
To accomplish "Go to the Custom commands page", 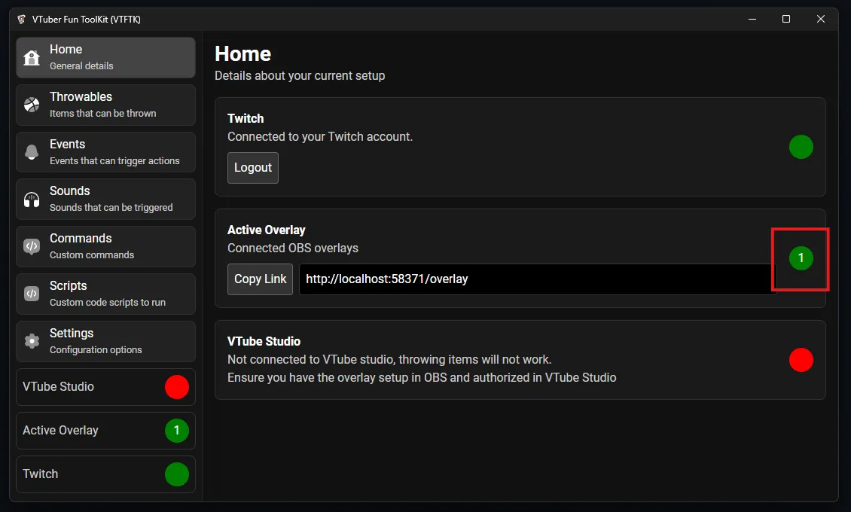I will pos(105,246).
